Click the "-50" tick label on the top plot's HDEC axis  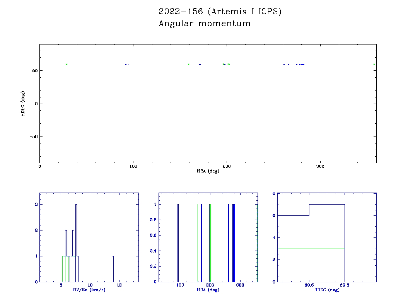34,137
